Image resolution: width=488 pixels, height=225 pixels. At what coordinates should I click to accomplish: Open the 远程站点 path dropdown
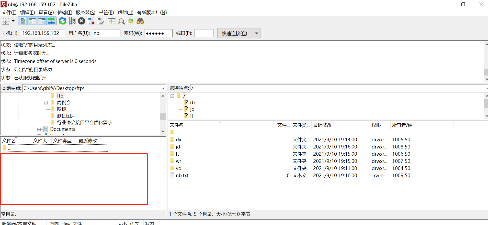[486, 88]
